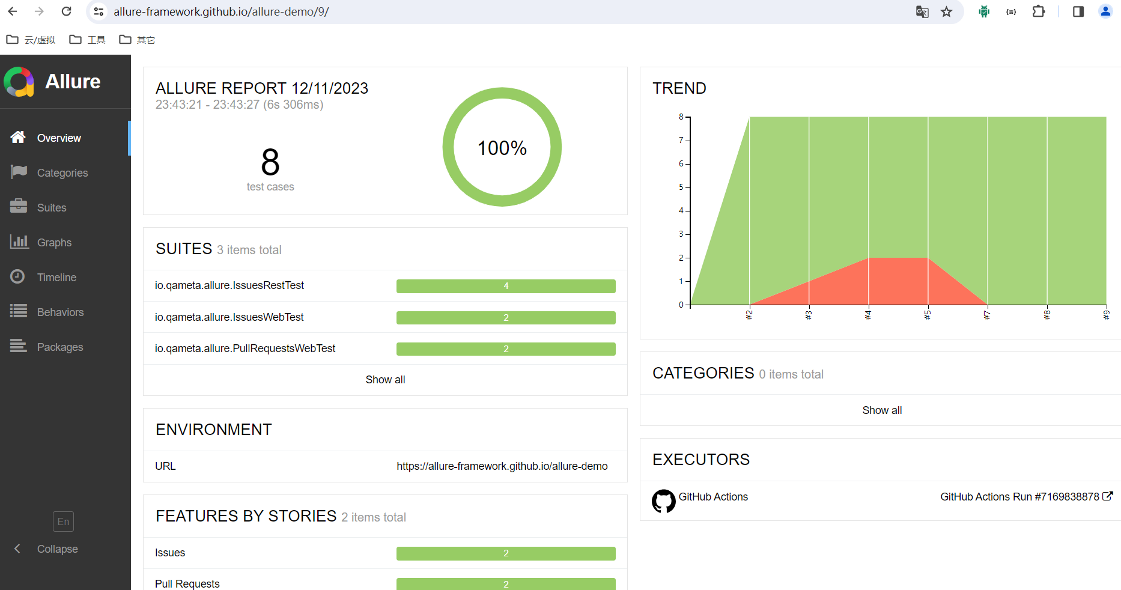Click the GitHub octocat executor icon
Viewport: 1121px width, 590px height.
(x=664, y=500)
